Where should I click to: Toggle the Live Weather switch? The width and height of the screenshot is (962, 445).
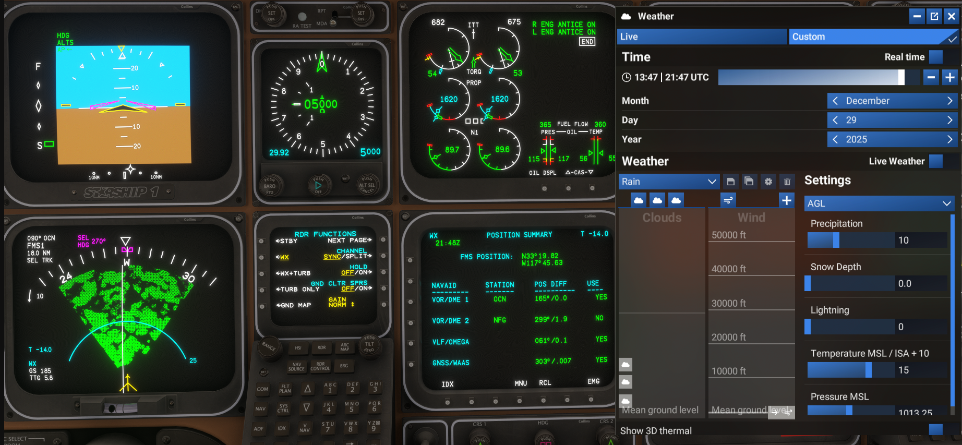[x=936, y=161]
